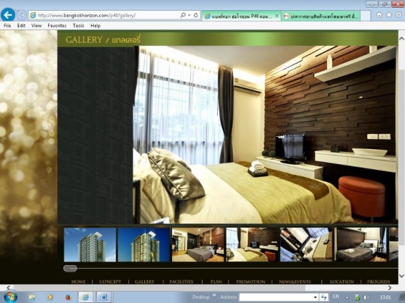This screenshot has height=303, width=405.
Task: Click the gallery thumbnail scroll slider handle
Action: [x=70, y=268]
